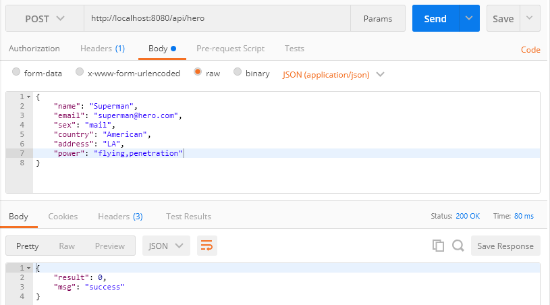Click the Save button
The height and width of the screenshot is (305, 550).
503,18
